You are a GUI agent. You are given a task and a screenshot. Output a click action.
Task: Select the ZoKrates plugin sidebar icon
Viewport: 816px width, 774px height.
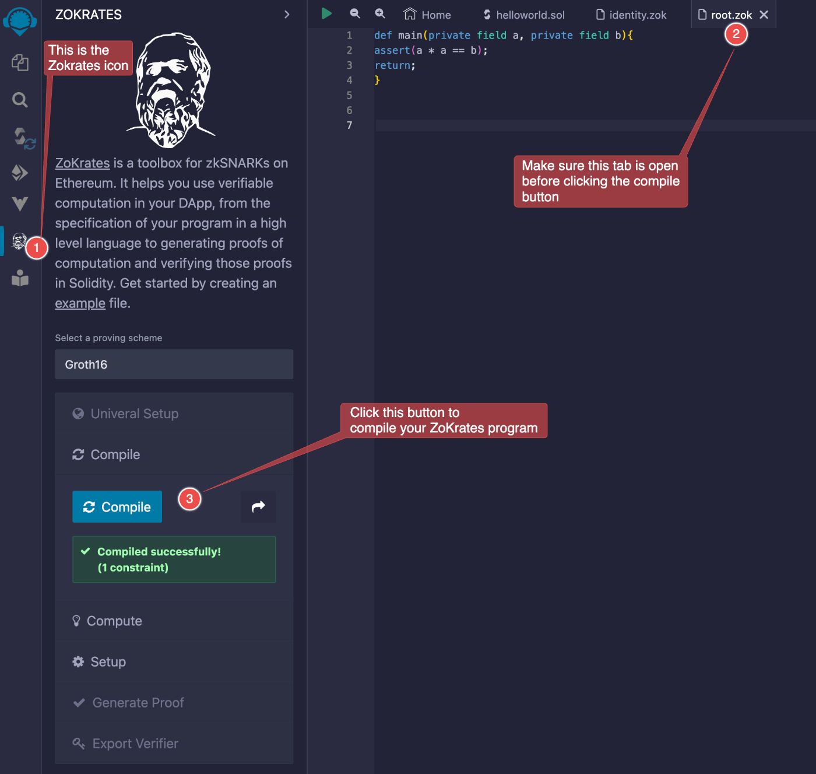click(19, 240)
